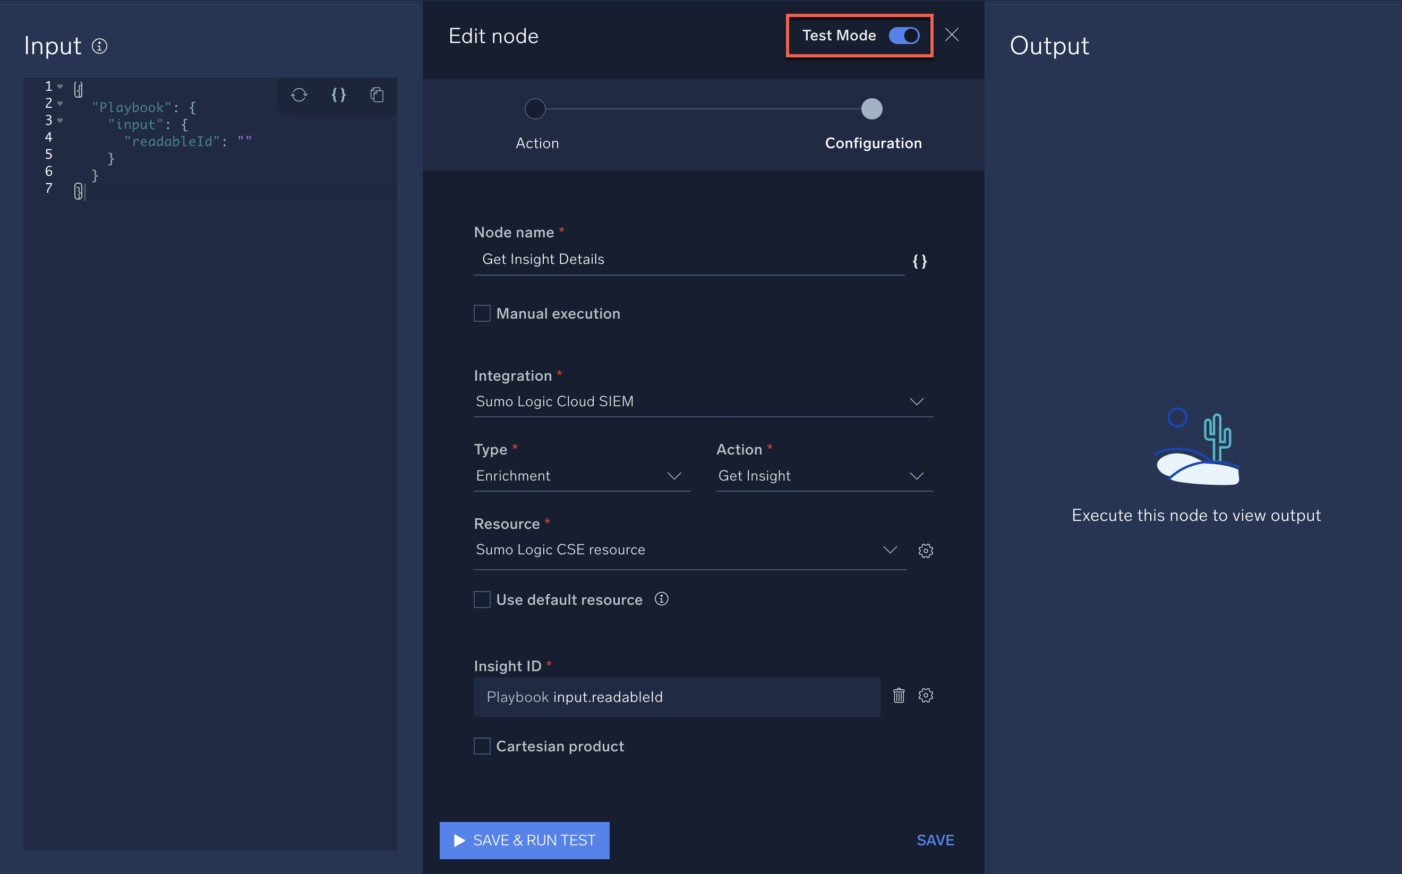This screenshot has width=1402, height=874.
Task: Switch to the Action step
Action: (535, 109)
